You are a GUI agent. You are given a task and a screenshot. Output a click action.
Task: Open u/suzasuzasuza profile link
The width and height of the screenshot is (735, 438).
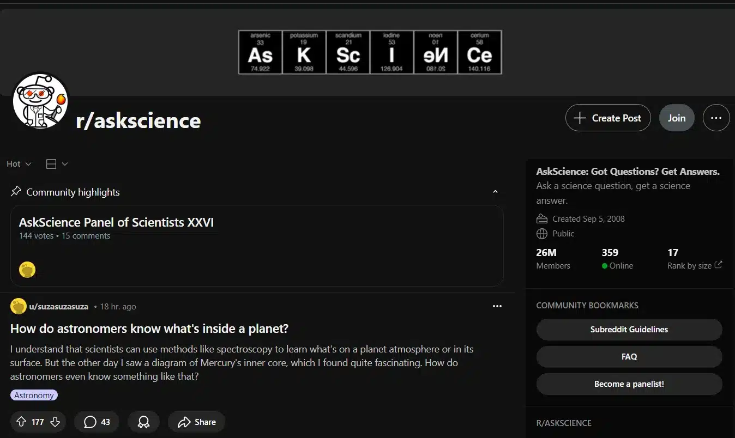(x=59, y=307)
